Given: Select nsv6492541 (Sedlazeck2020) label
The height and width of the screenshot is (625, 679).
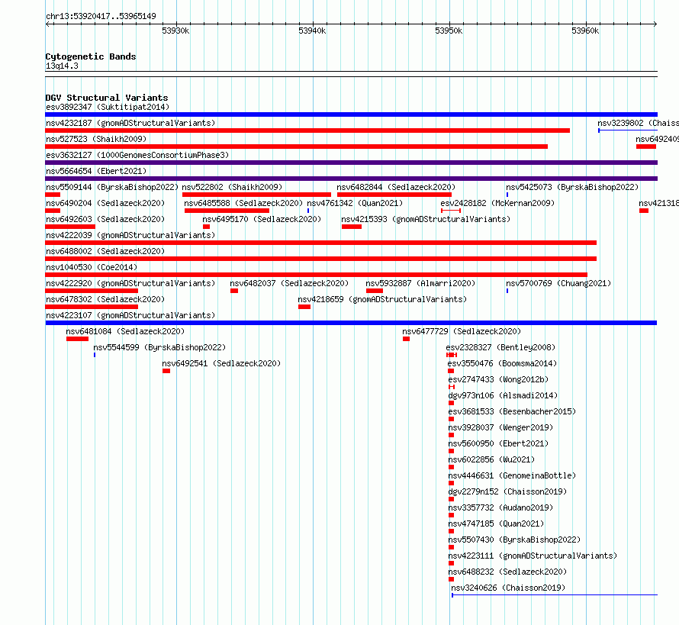Looking at the screenshot, I should [221, 363].
